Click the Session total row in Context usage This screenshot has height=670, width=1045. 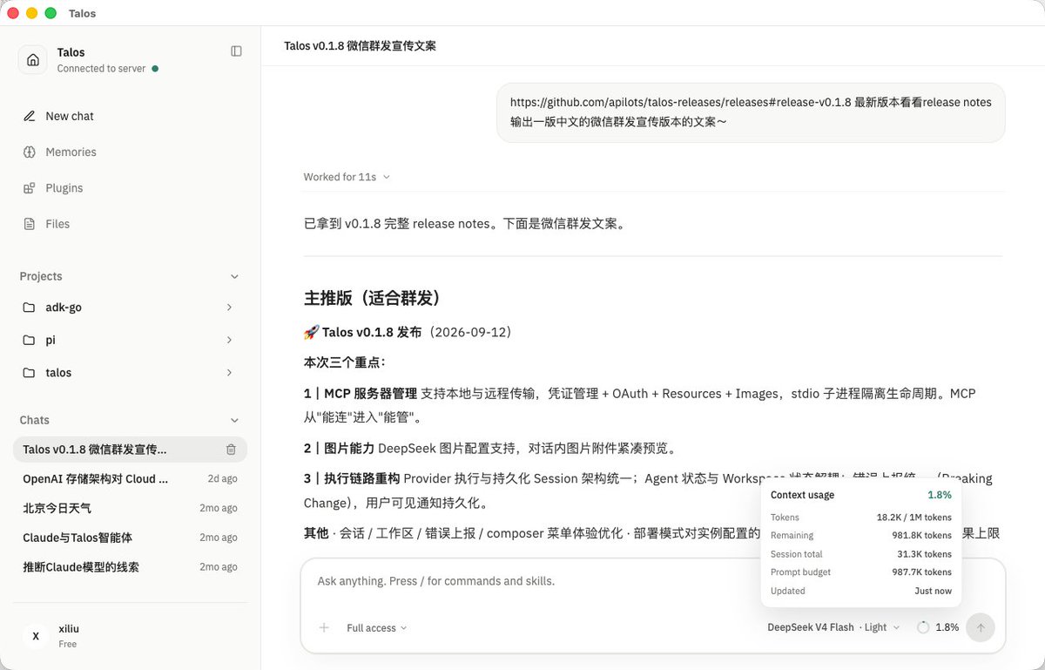point(861,554)
